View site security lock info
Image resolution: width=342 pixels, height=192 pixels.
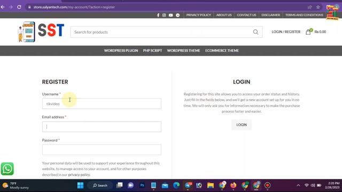[29, 7]
